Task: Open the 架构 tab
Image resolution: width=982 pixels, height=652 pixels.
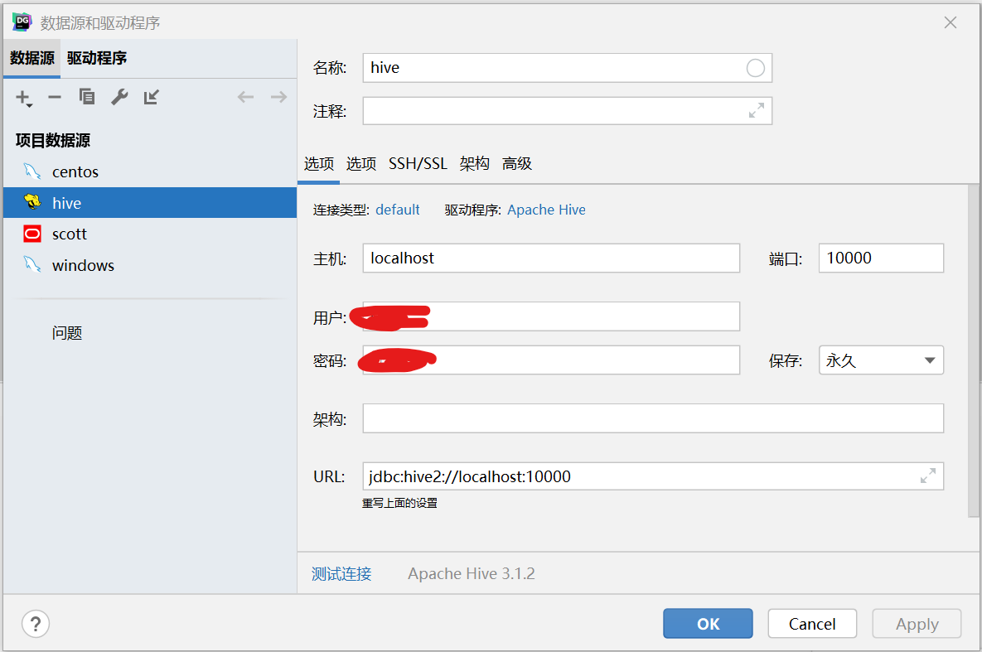Action: tap(474, 164)
